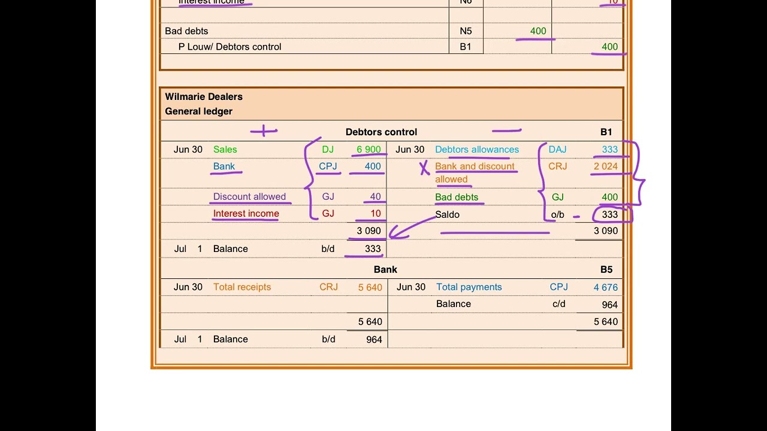Select the 400 debit amount beside N5

538,31
